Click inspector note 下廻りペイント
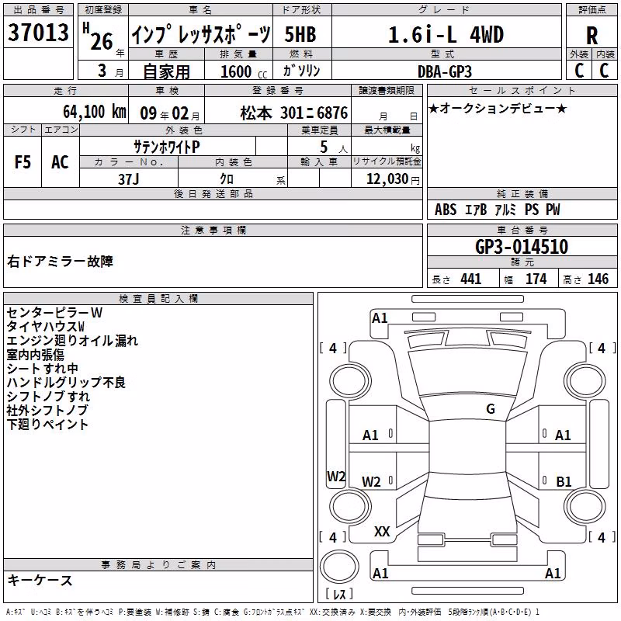The height and width of the screenshot is (621, 621). (x=47, y=424)
